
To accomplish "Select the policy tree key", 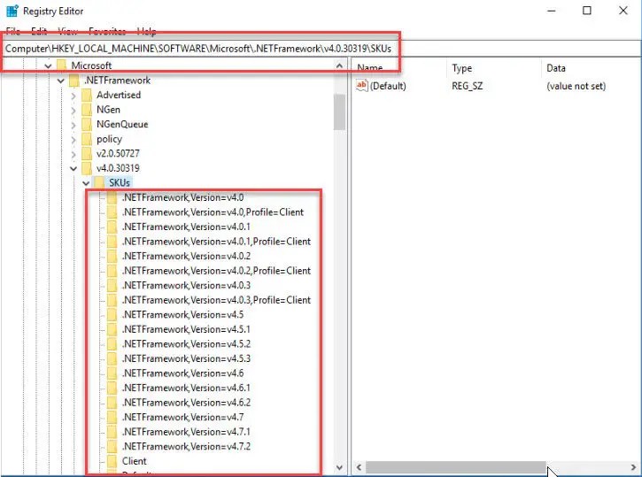I will coord(109,139).
